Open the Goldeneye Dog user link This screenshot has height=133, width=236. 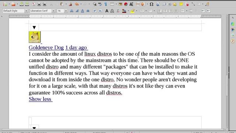tap(46, 48)
